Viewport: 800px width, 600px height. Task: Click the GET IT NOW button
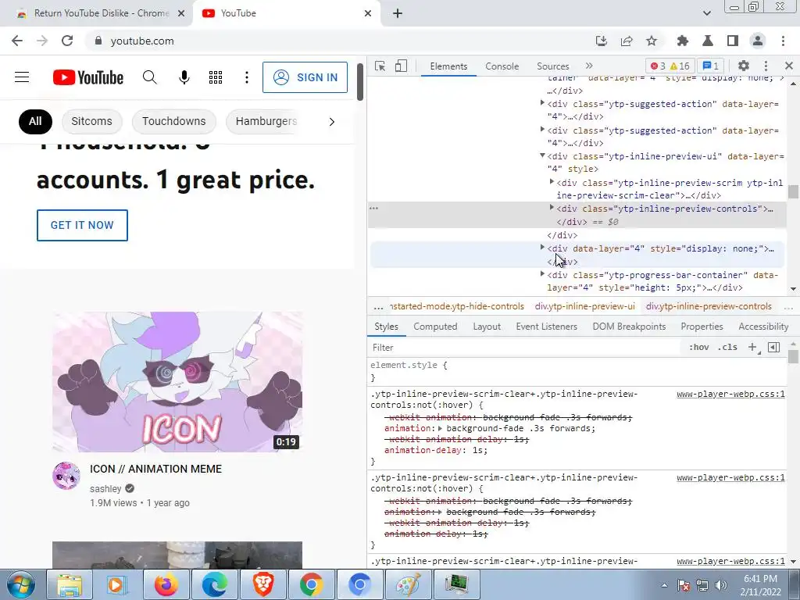(82, 225)
